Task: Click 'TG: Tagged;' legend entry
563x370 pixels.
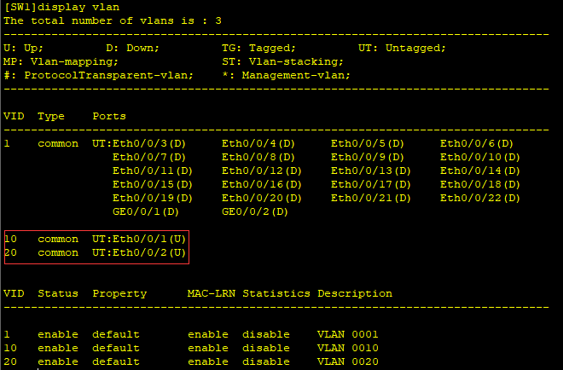Action: point(258,48)
